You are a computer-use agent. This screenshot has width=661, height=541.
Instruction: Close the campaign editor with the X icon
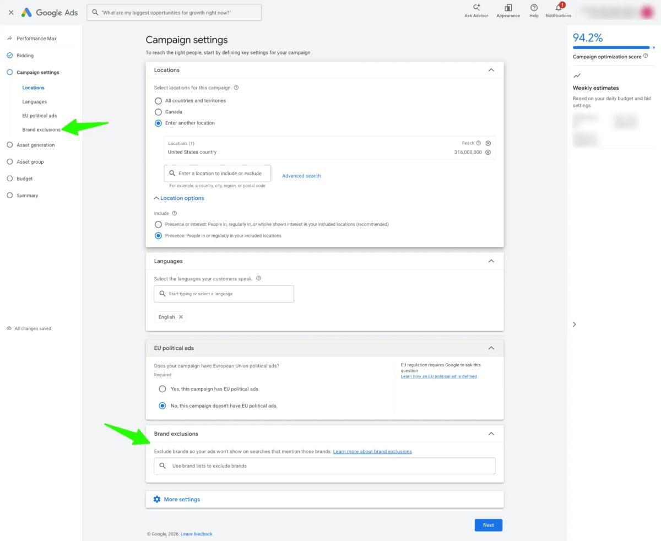pyautogui.click(x=11, y=12)
